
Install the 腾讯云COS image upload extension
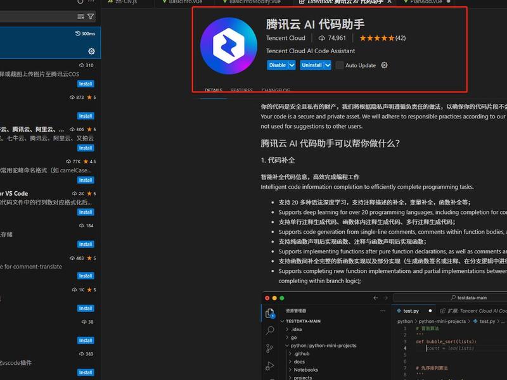86,84
